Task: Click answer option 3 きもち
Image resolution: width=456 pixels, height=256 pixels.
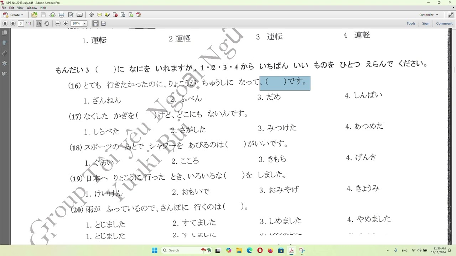Action: tap(273, 159)
